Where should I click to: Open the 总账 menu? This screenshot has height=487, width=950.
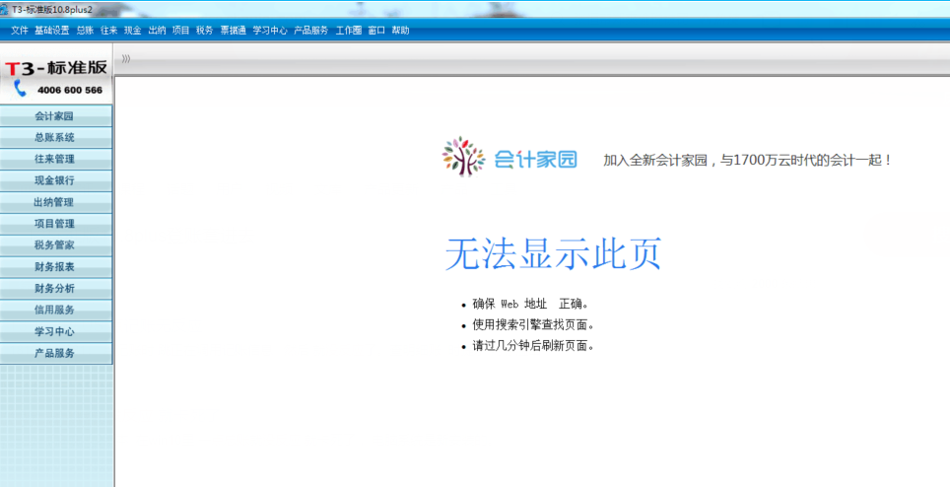tap(85, 31)
